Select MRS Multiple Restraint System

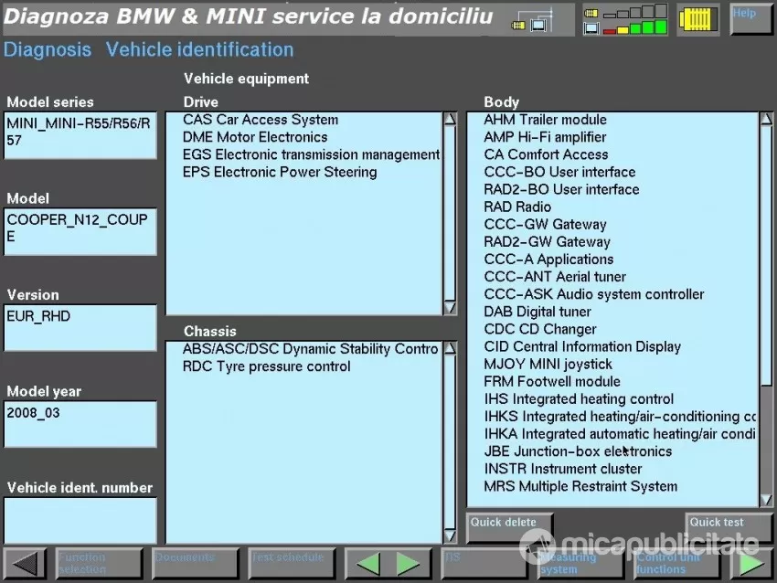tap(580, 486)
